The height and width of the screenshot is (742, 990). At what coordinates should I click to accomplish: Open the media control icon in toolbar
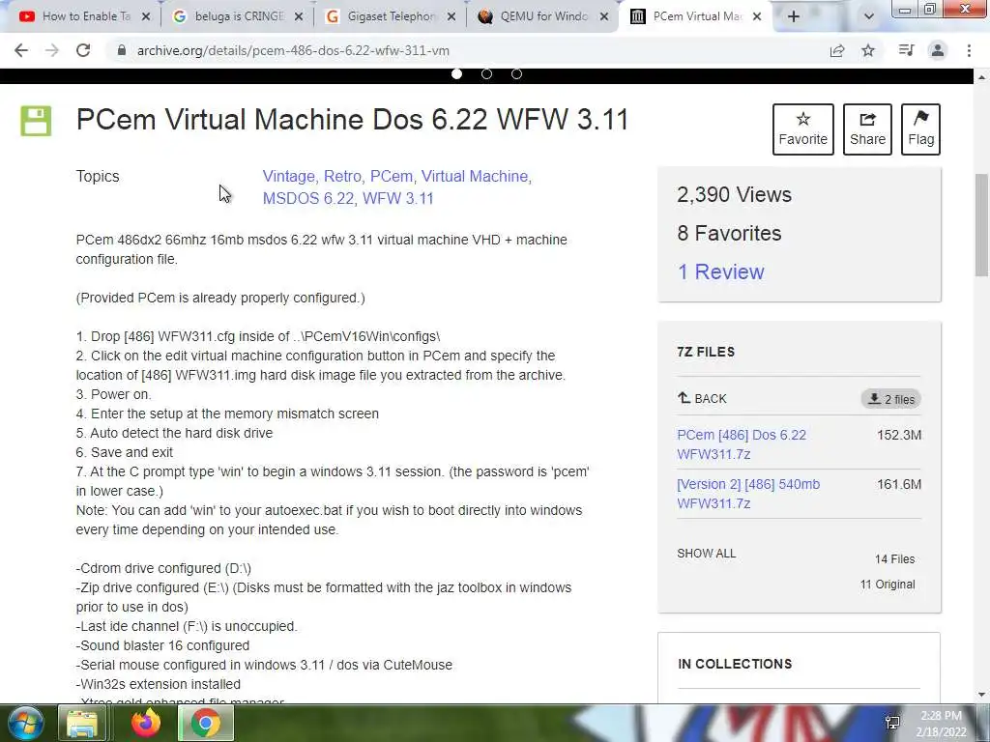(906, 50)
